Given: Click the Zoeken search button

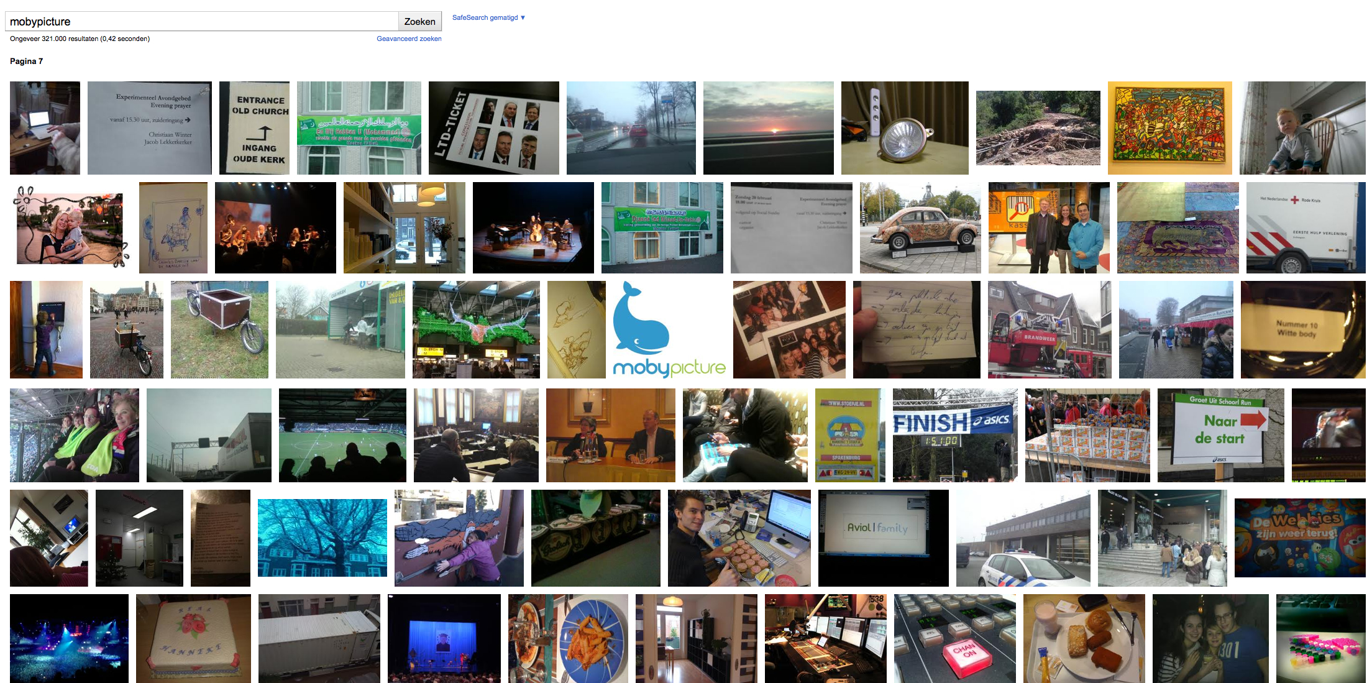Looking at the screenshot, I should (419, 22).
